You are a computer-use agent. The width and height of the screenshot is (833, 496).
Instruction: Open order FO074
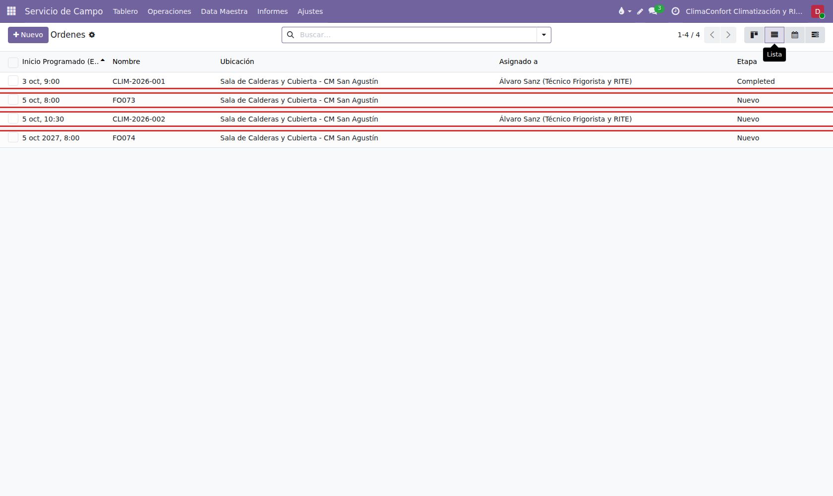(x=416, y=137)
